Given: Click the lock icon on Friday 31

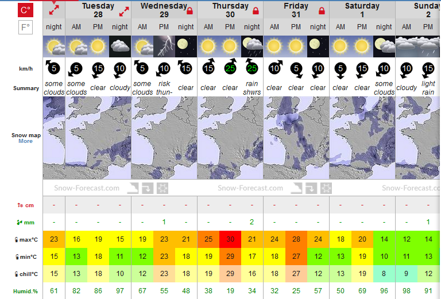Looking at the screenshot, I should click(322, 11).
